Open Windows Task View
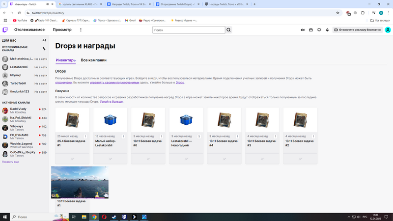 pos(73,217)
